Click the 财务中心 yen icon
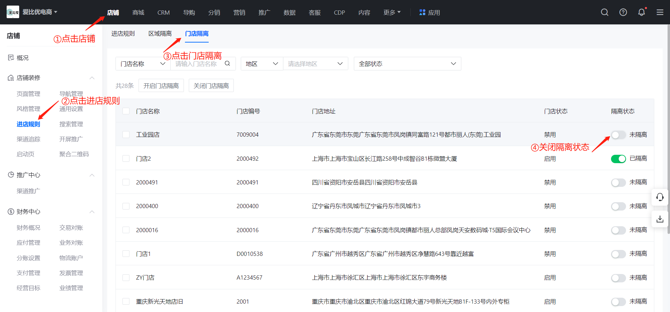This screenshot has width=670, height=312. click(x=11, y=212)
